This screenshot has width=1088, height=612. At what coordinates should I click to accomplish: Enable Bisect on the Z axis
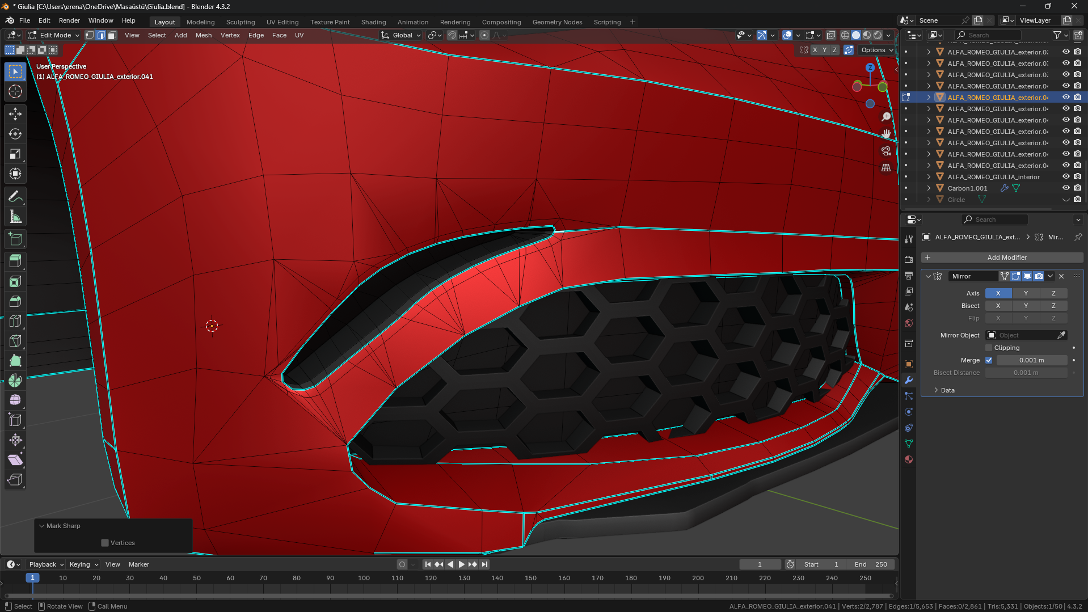point(1053,306)
